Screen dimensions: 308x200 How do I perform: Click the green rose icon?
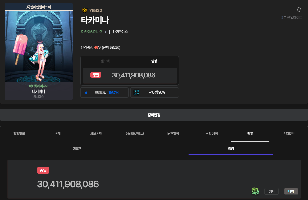click(255, 191)
